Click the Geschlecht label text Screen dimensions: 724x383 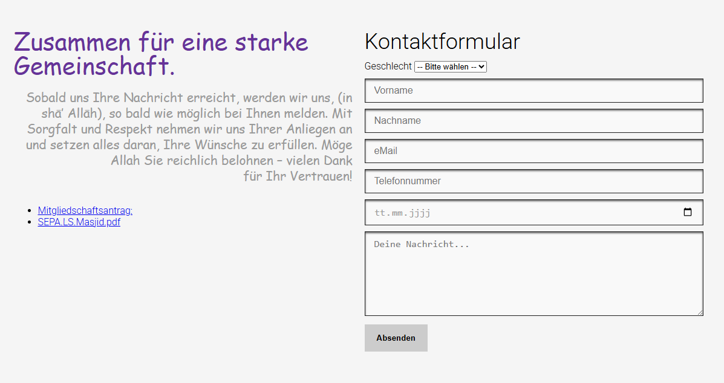(x=388, y=66)
